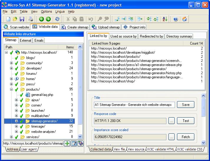
Task: Click the notepad edit icon beside the address box
Action: pyautogui.click(x=74, y=143)
